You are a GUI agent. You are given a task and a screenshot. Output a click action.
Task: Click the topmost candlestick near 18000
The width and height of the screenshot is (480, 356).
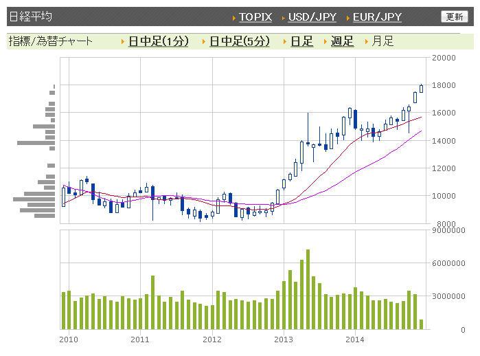point(421,89)
